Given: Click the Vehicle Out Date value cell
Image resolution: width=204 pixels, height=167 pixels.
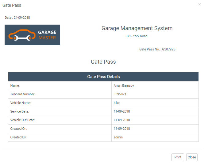Looking at the screenshot, I should 122,120.
